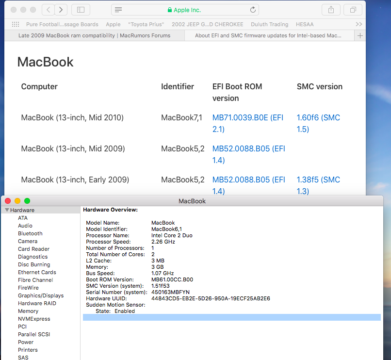Select Card Reader in the hardware list

(33, 249)
